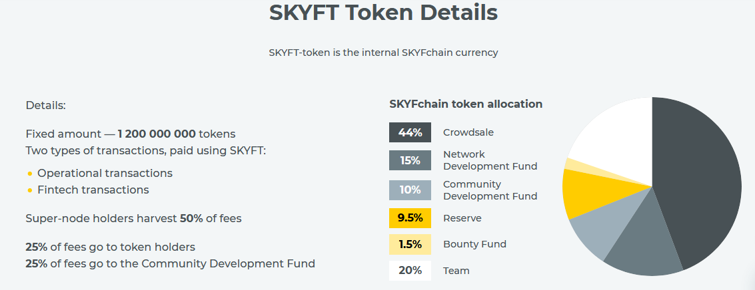Select the Bounty Fund legend label
The image size is (755, 290).
click(x=474, y=244)
